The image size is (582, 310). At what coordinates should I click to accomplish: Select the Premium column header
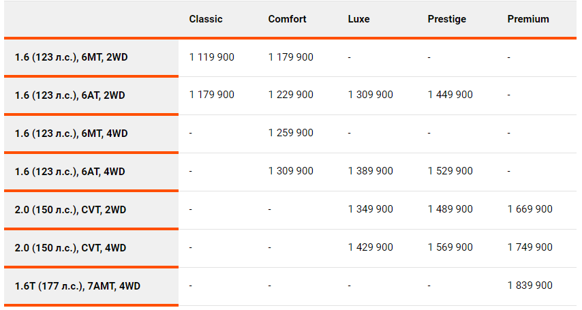(x=527, y=19)
